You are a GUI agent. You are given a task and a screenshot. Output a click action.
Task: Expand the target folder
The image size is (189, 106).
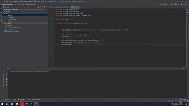coord(5,23)
